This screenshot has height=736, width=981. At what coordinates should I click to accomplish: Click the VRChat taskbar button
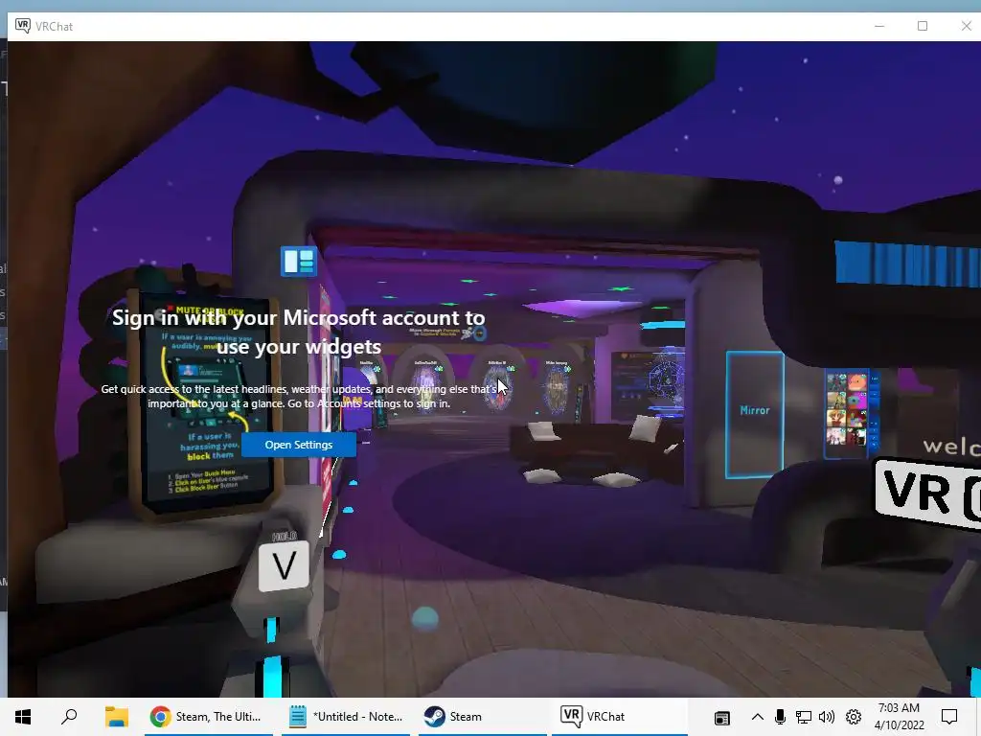[620, 717]
